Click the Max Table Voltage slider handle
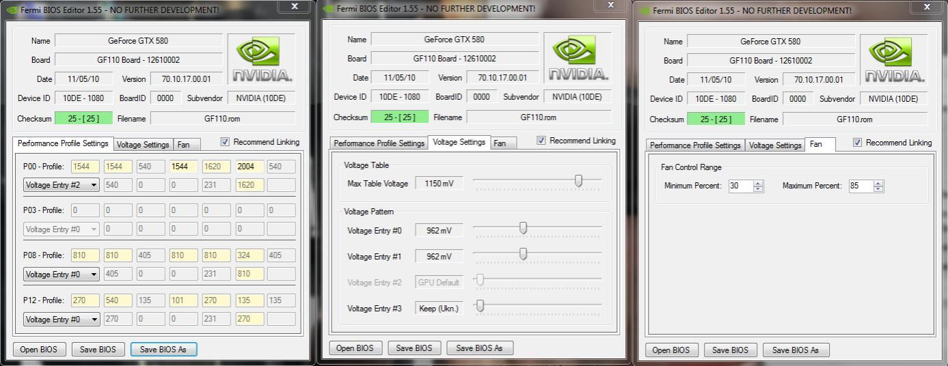 tap(579, 181)
